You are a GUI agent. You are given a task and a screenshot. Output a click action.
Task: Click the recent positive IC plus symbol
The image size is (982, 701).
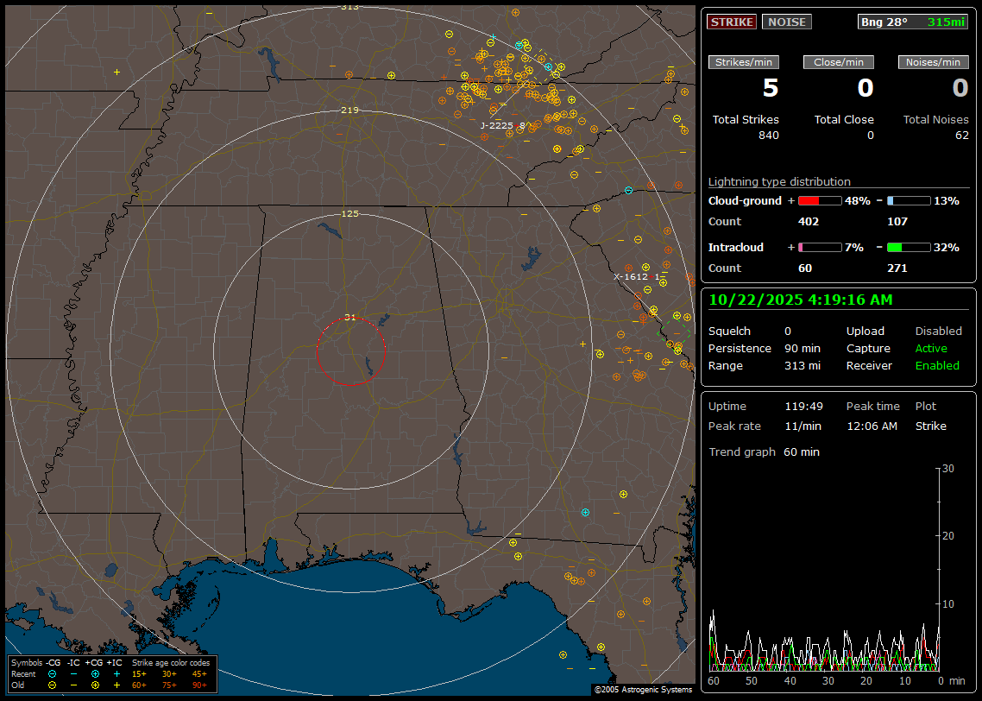[116, 673]
